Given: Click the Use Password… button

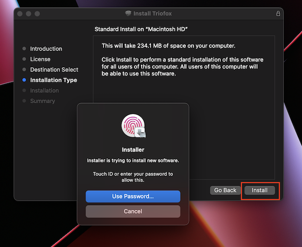Looking at the screenshot, I should [133, 196].
